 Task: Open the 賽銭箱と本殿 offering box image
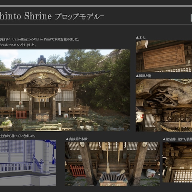[112, 164]
